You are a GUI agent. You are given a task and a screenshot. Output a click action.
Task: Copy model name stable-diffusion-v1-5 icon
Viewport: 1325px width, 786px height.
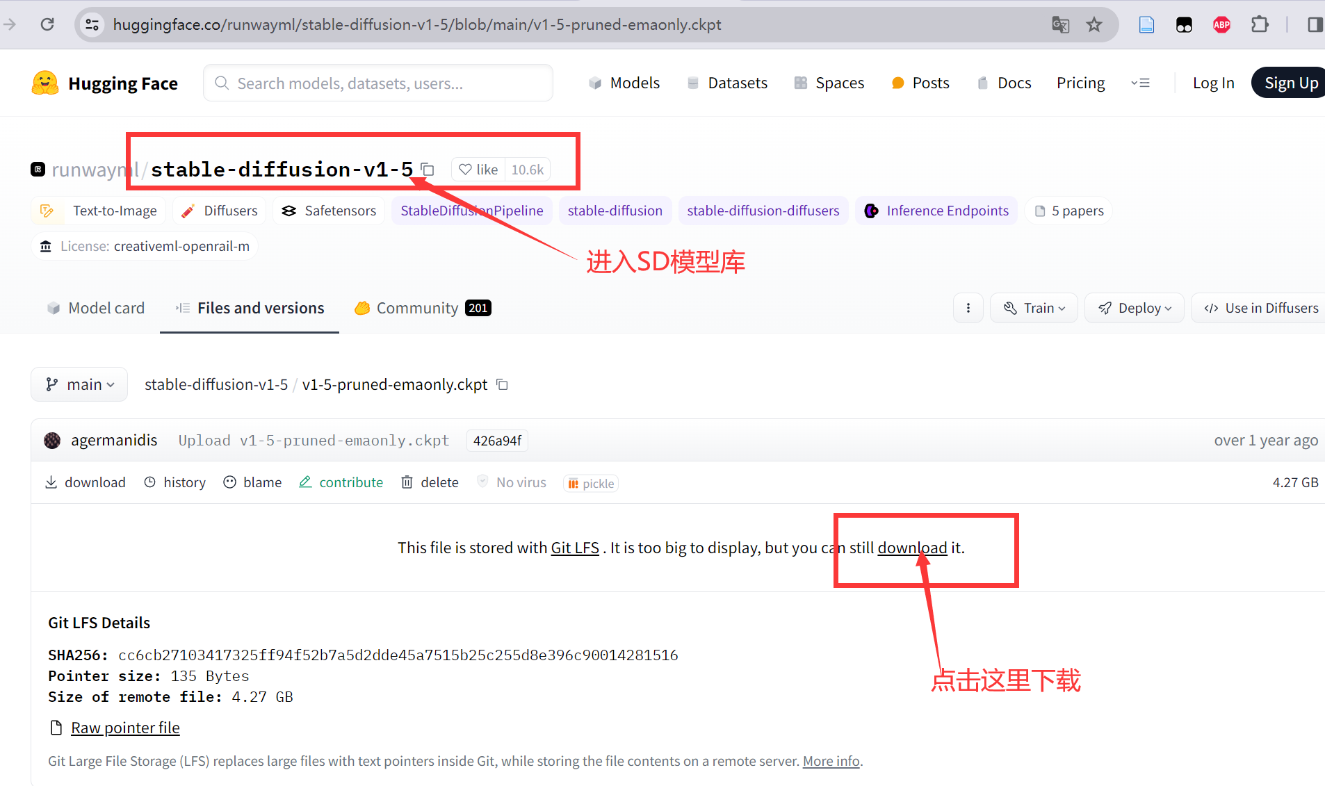[x=428, y=170]
